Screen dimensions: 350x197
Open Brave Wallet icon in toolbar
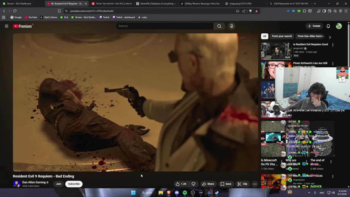pyautogui.click(x=329, y=11)
